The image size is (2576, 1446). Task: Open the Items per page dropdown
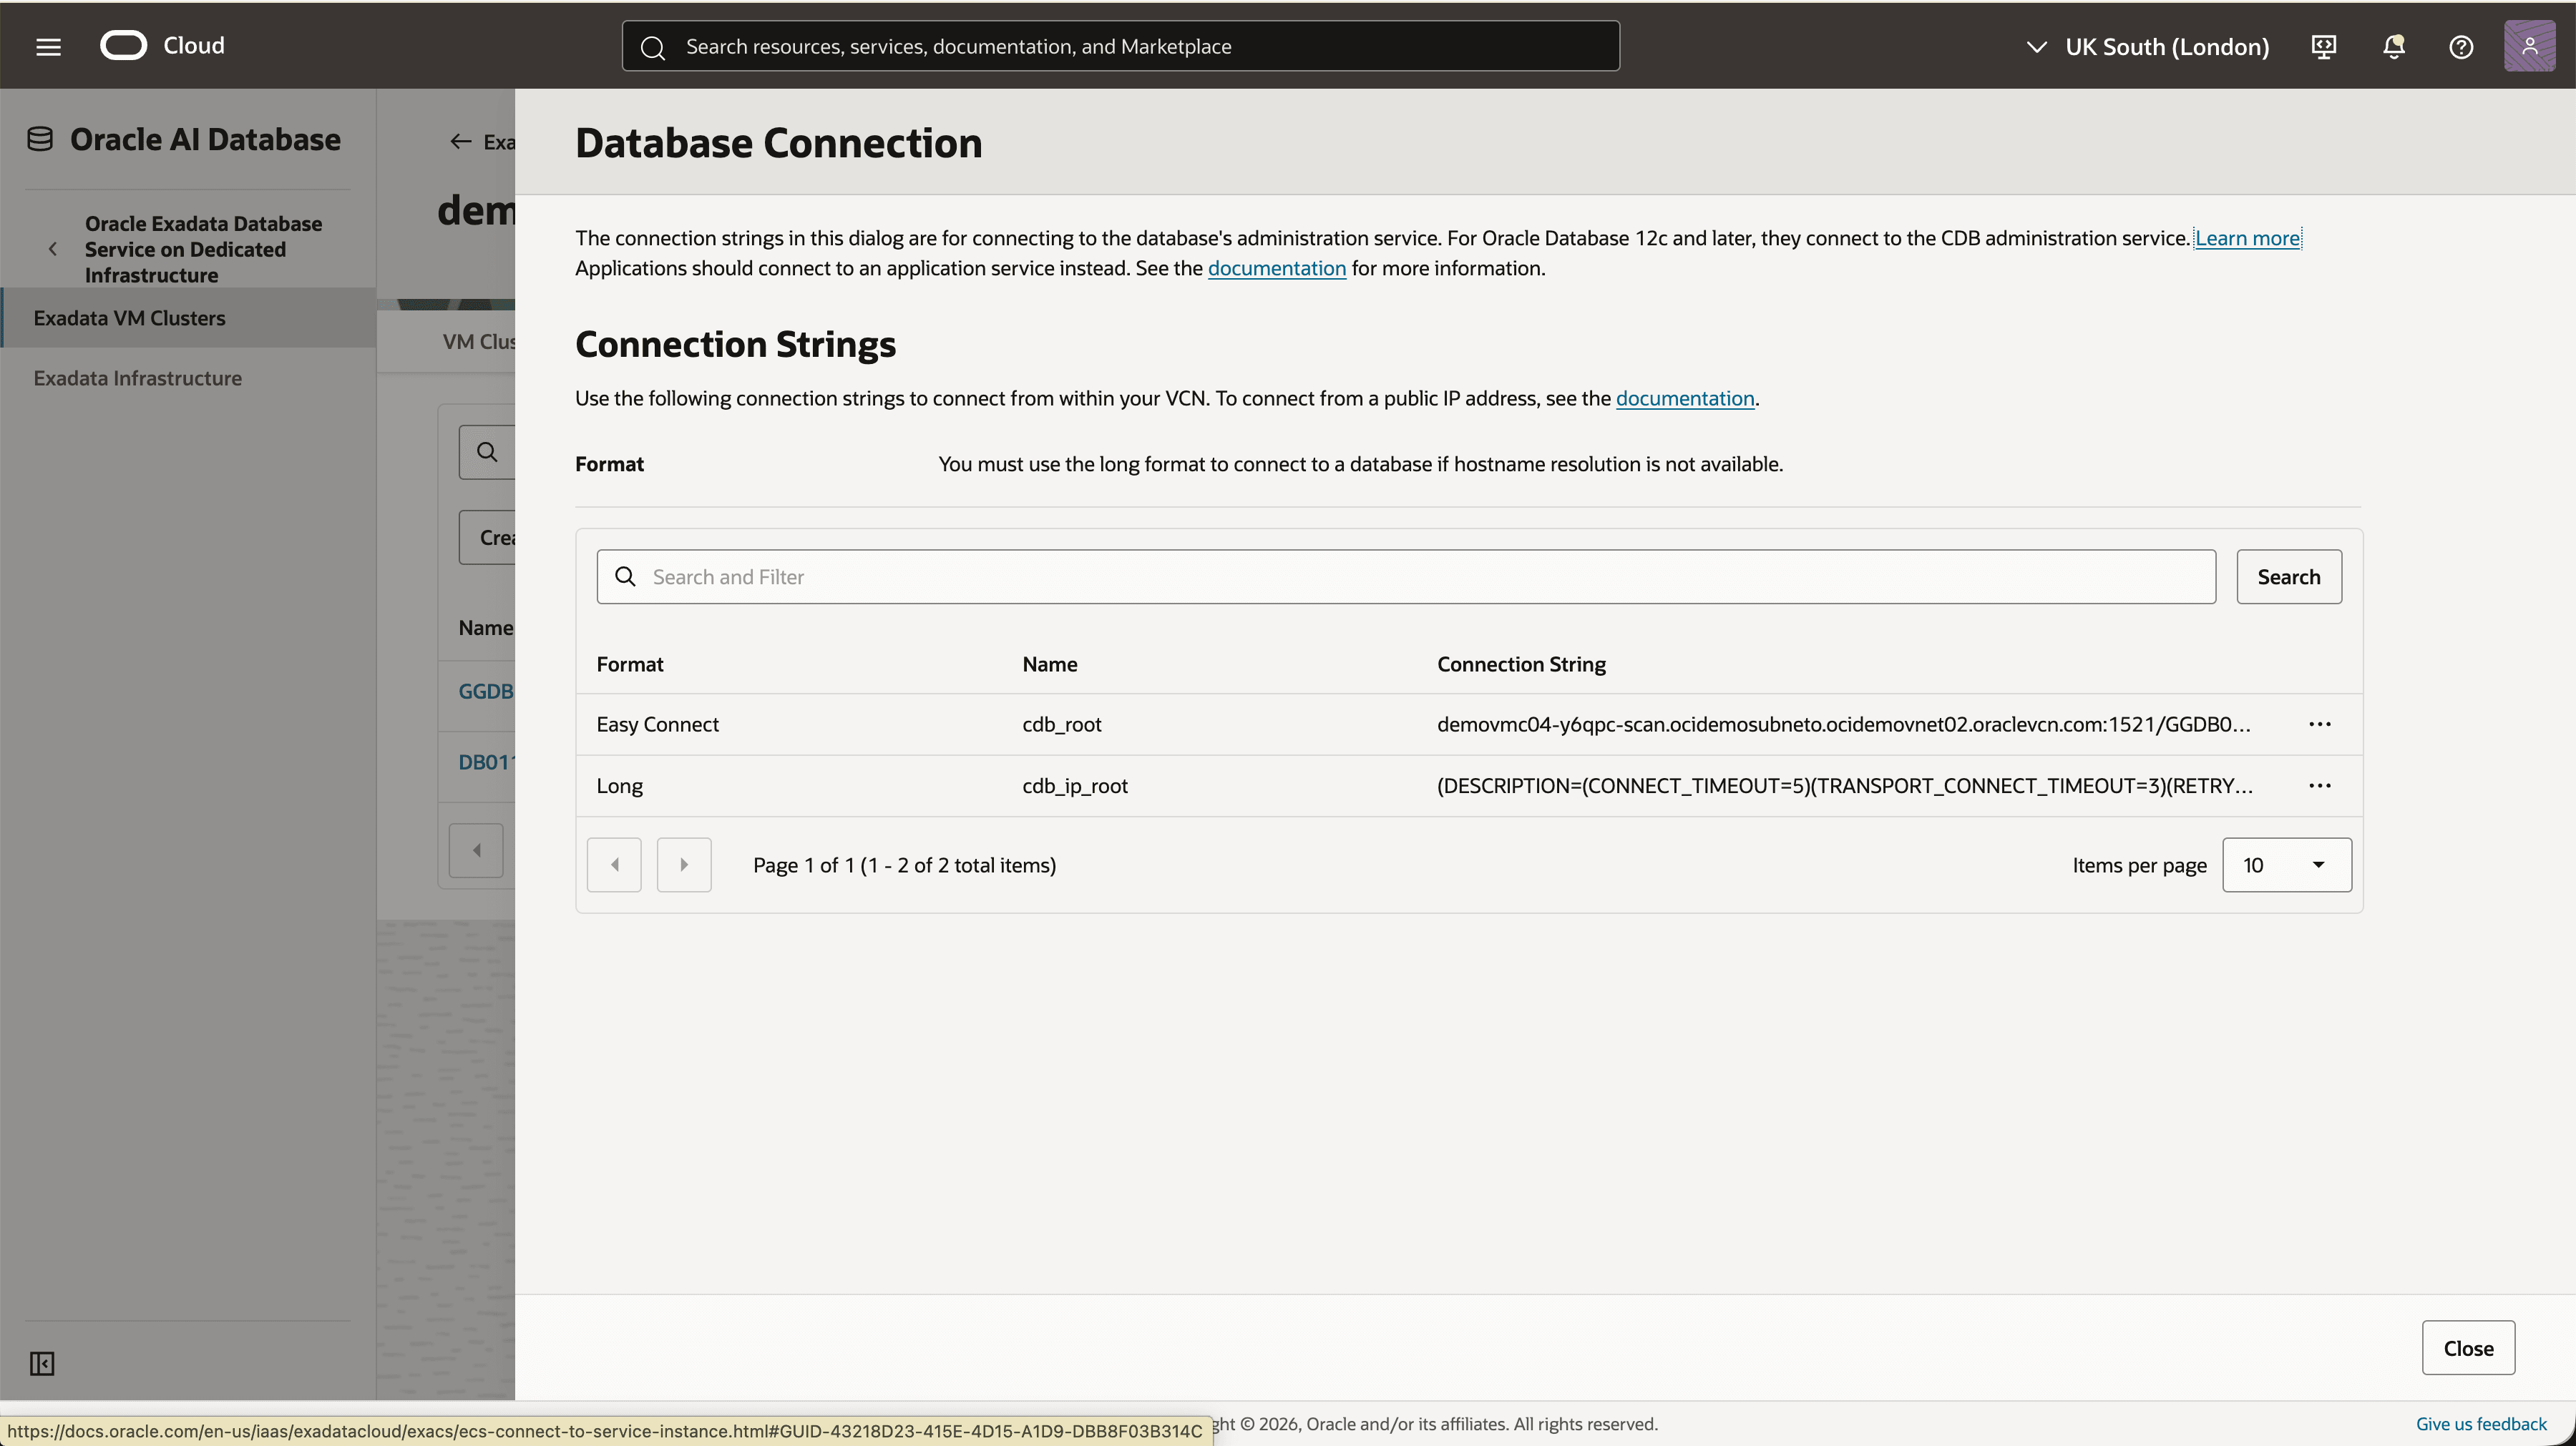click(2287, 863)
